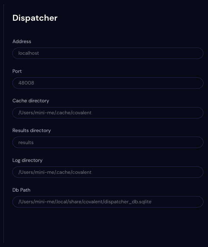This screenshot has width=208, height=247.
Task: Focus the Address input field
Action: pos(108,53)
